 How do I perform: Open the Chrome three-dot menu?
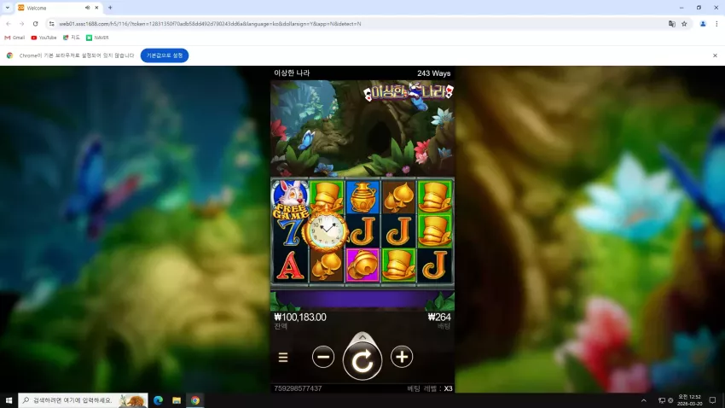point(716,24)
